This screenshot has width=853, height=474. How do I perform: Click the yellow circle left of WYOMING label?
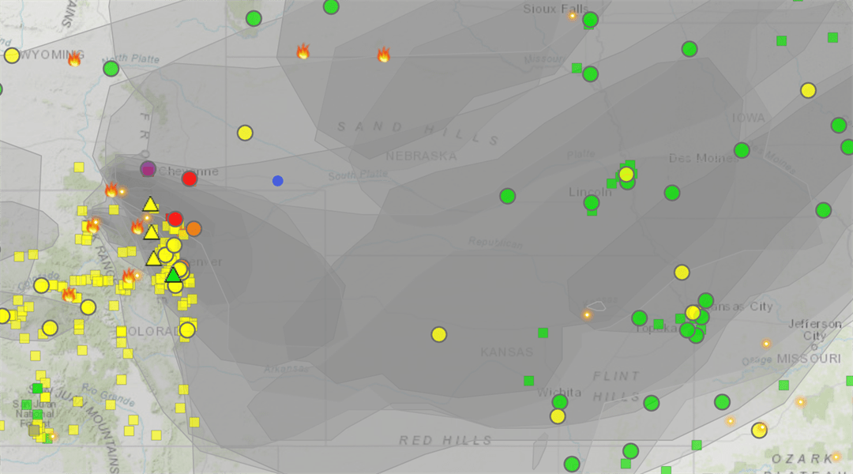point(11,55)
